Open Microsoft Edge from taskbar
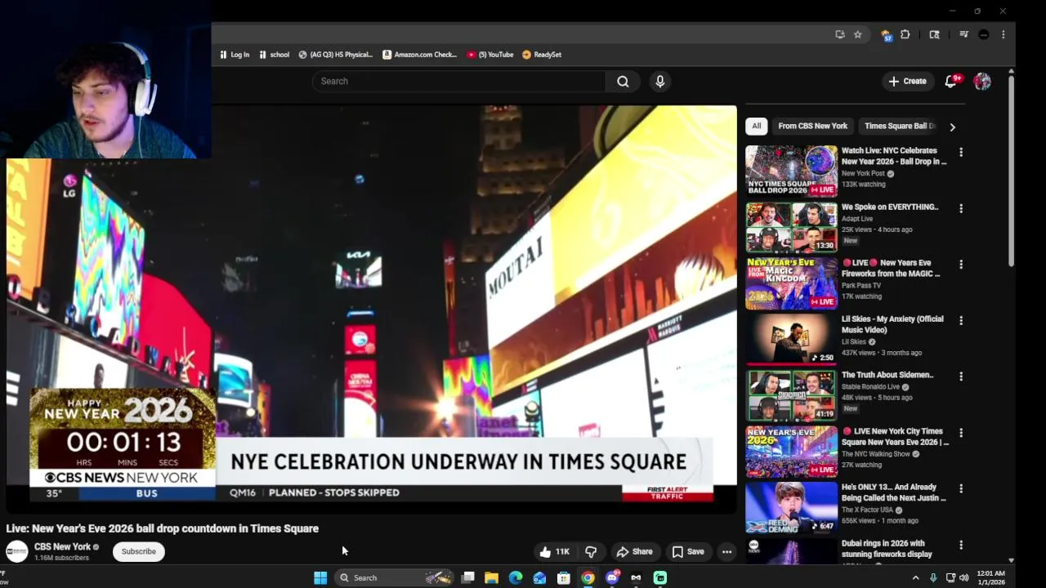1046x588 pixels. click(516, 577)
